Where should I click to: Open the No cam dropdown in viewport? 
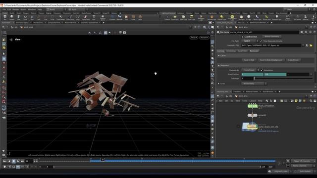(204, 38)
